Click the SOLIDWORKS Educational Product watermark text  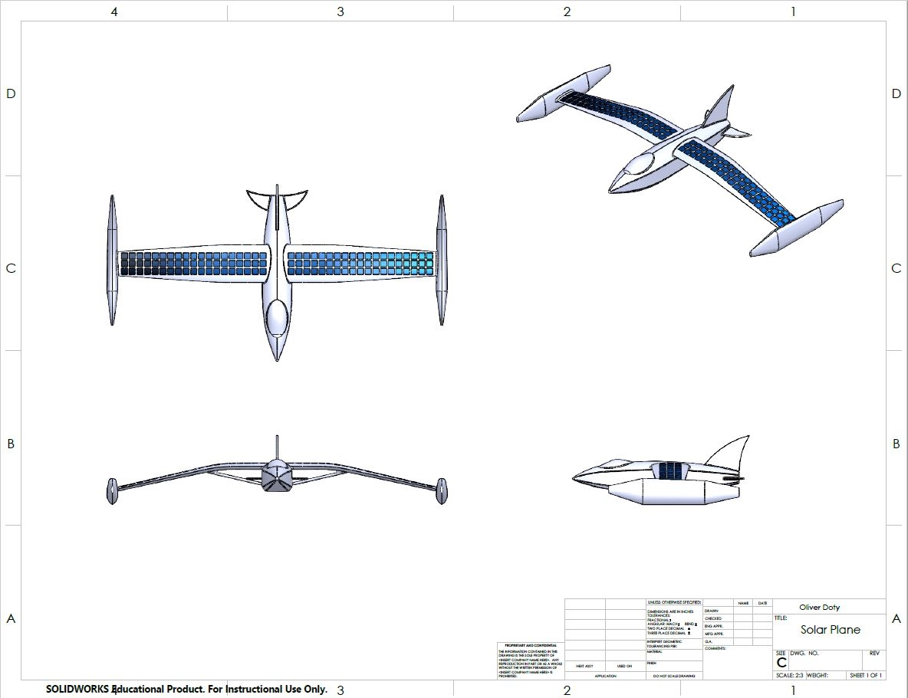coord(186,689)
